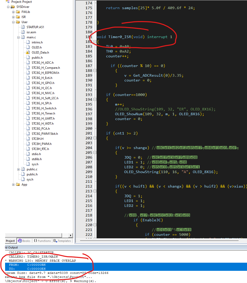247x283 pixels.
Task: Expand the ISR folder group
Action: 13,17
